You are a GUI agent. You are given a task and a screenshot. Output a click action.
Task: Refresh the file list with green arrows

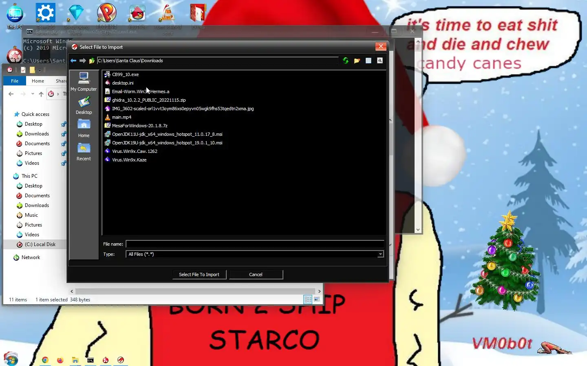(346, 61)
